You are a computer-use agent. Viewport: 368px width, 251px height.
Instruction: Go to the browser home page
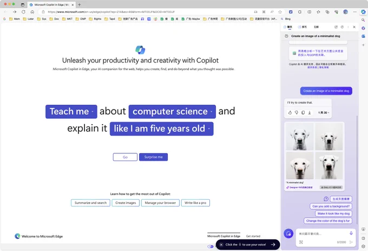pyautogui.click(x=32, y=12)
